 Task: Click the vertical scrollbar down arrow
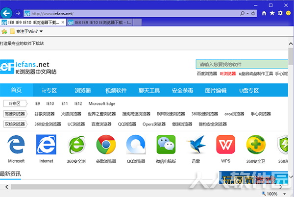tap(291, 177)
